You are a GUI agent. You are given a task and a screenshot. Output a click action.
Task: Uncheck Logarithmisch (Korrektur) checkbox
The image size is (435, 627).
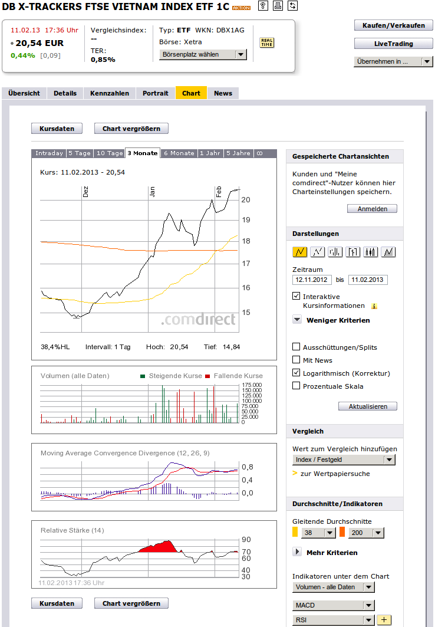click(296, 373)
